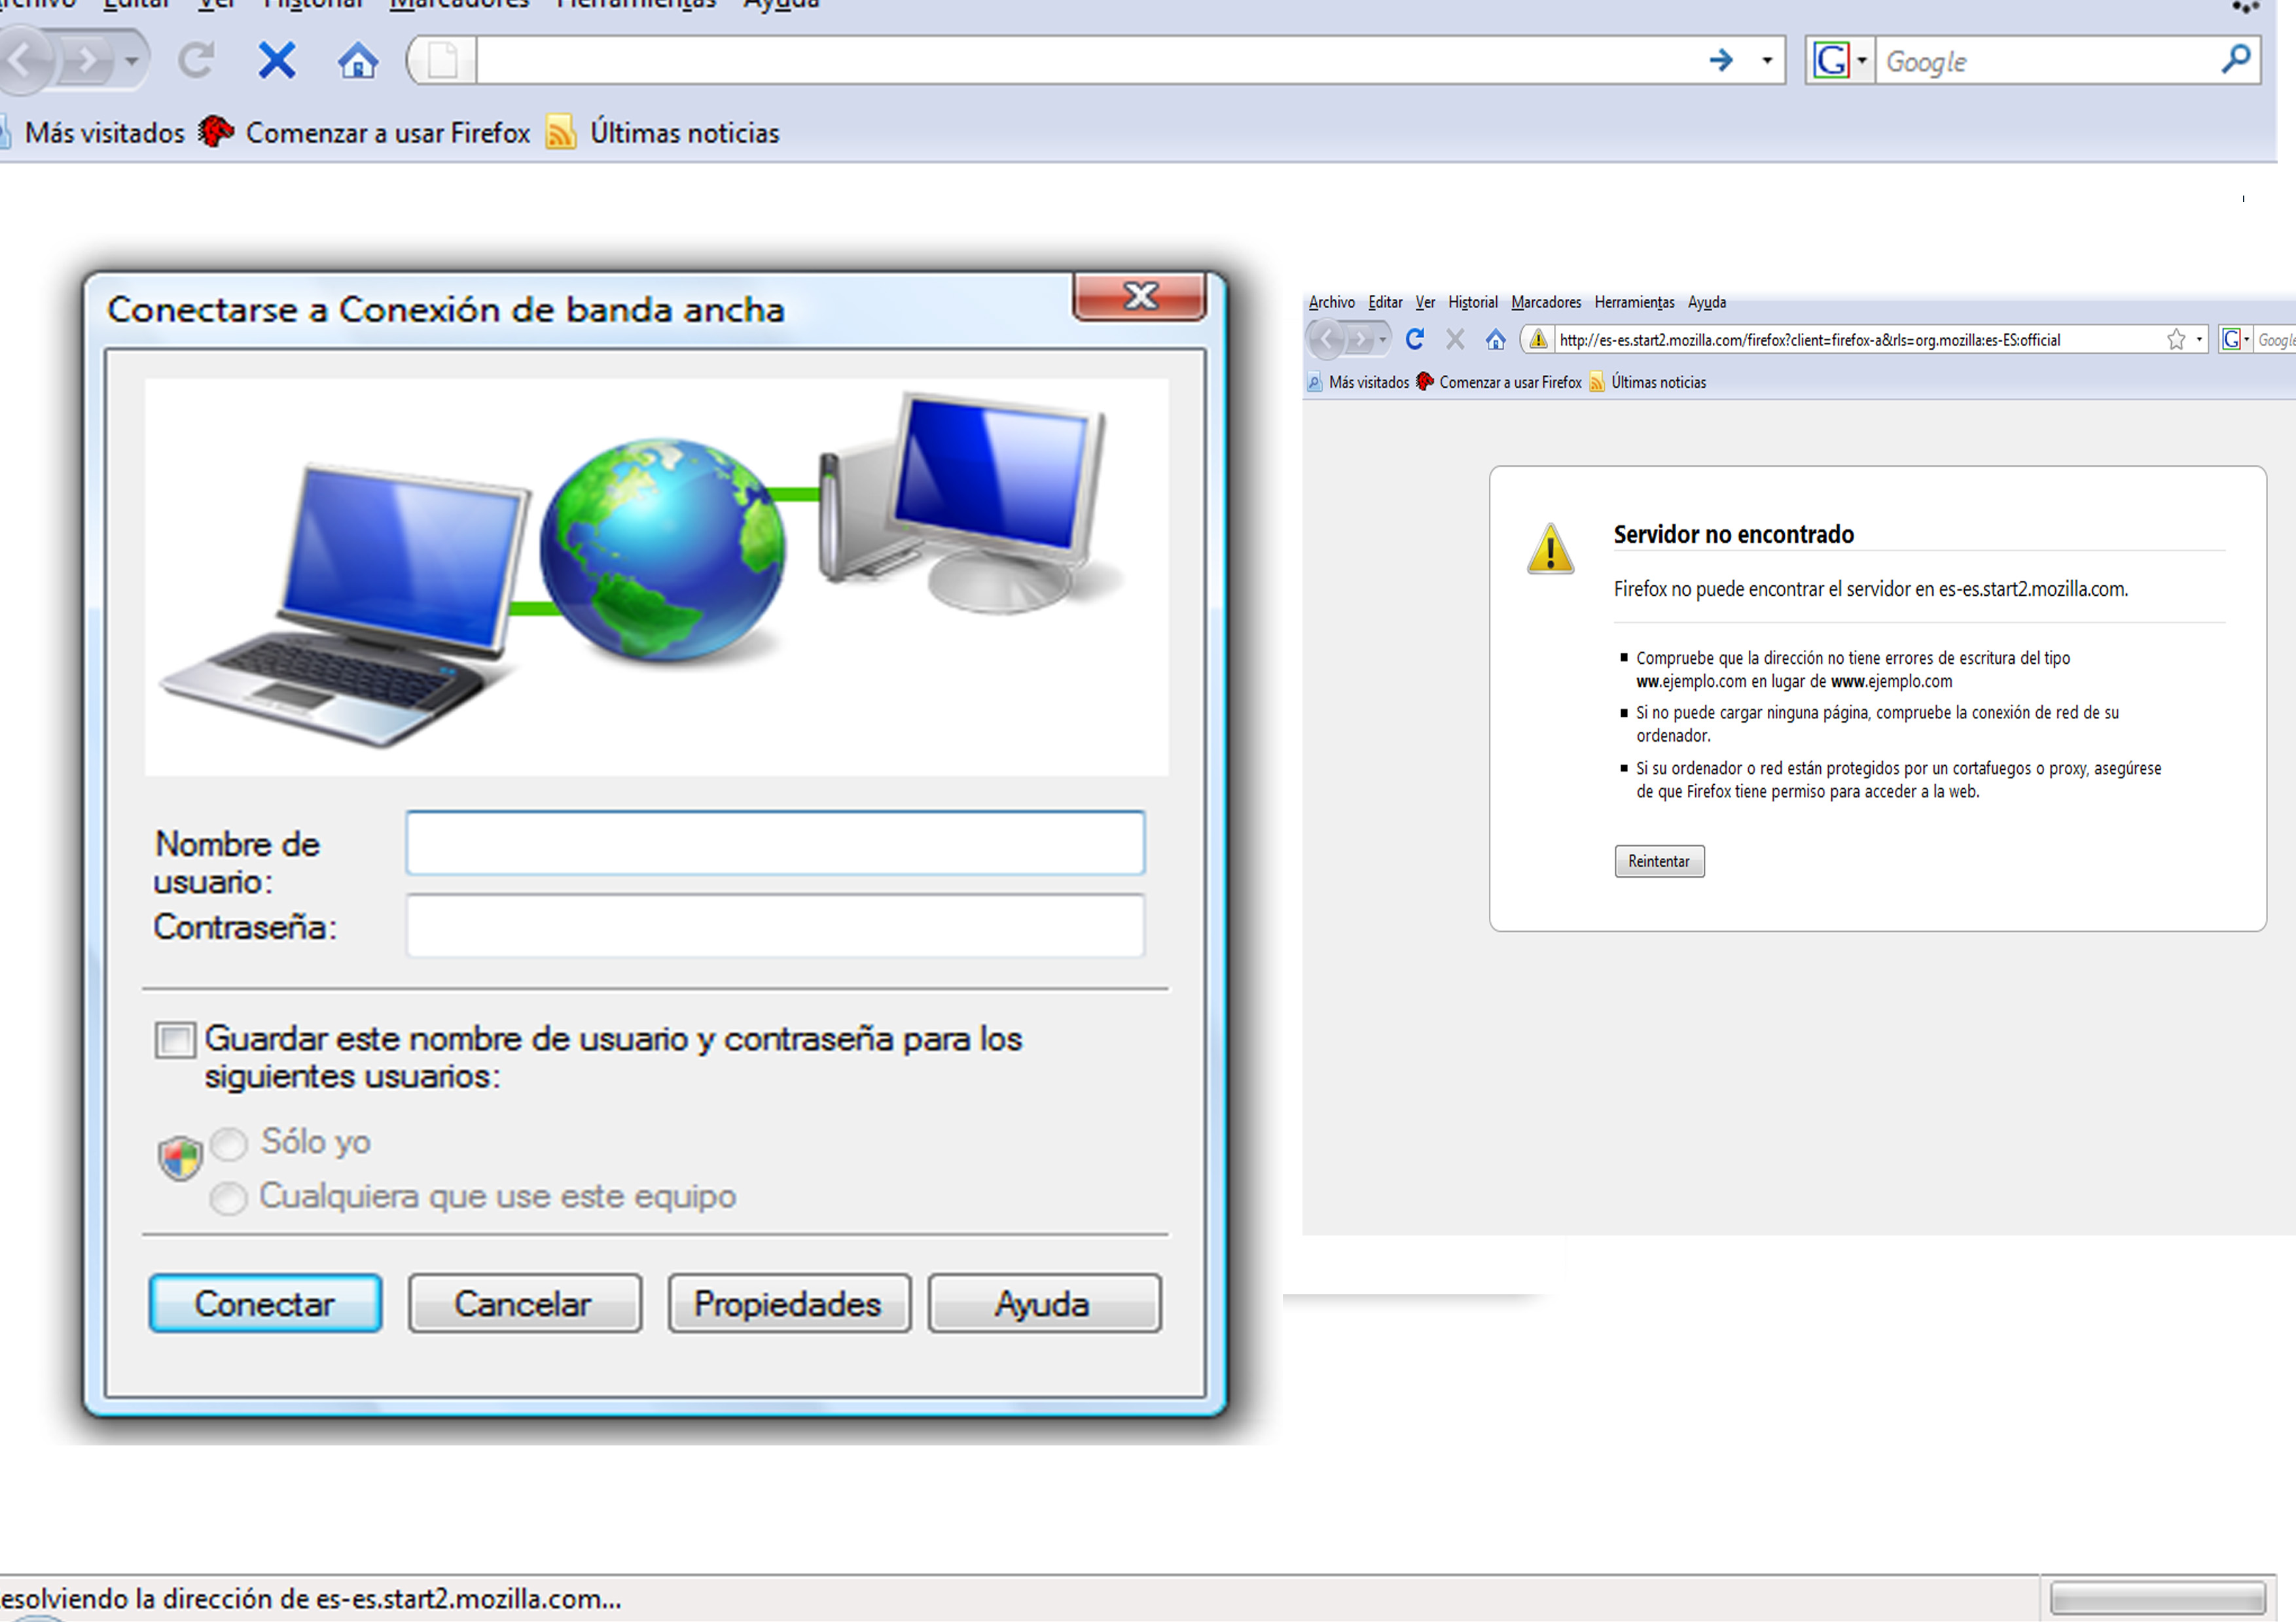Select the Sólo yo radio option
Screen dimensions: 2296x1622
(x=229, y=1143)
